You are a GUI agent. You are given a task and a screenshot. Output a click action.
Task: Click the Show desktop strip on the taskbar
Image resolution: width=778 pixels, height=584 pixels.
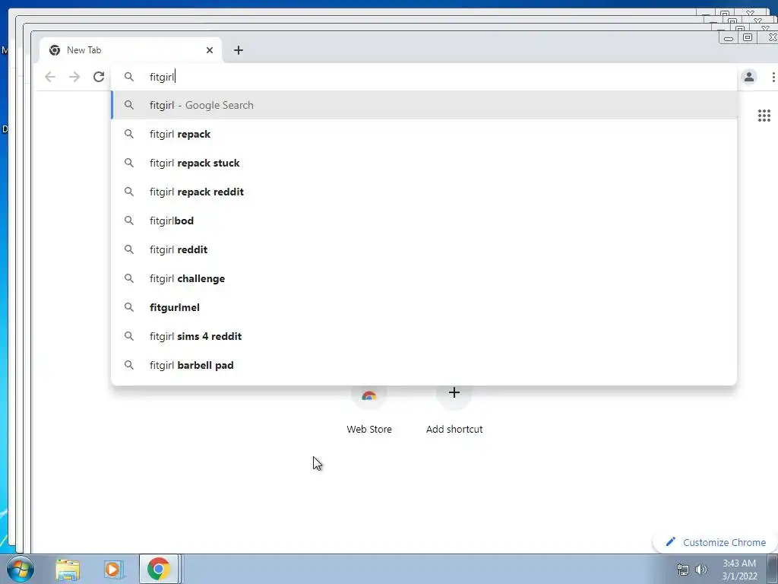tap(773, 569)
